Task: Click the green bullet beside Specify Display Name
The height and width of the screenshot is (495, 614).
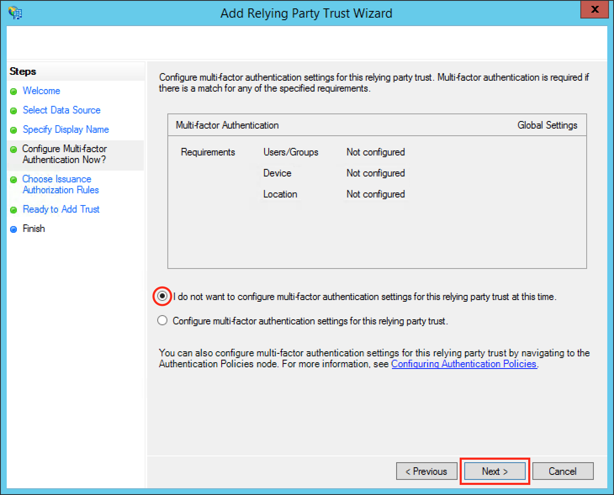Action: [x=13, y=130]
